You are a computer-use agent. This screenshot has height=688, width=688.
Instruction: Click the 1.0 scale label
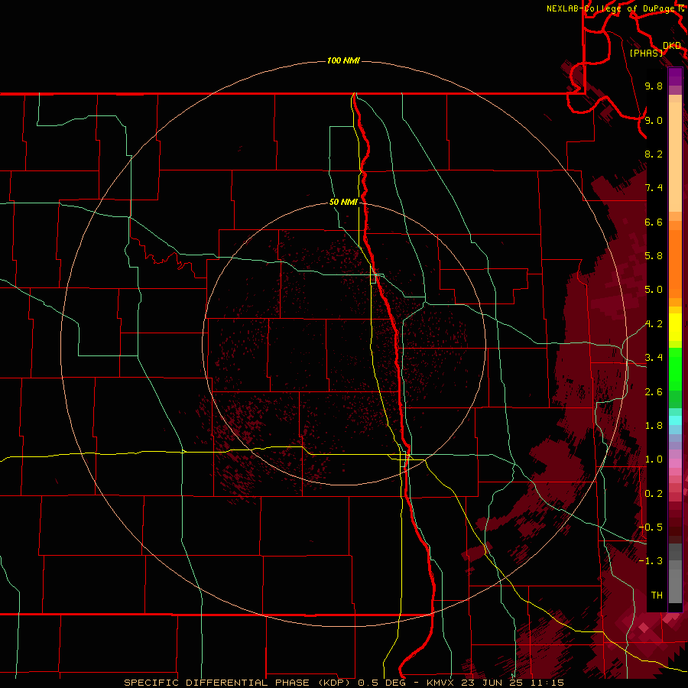point(654,459)
